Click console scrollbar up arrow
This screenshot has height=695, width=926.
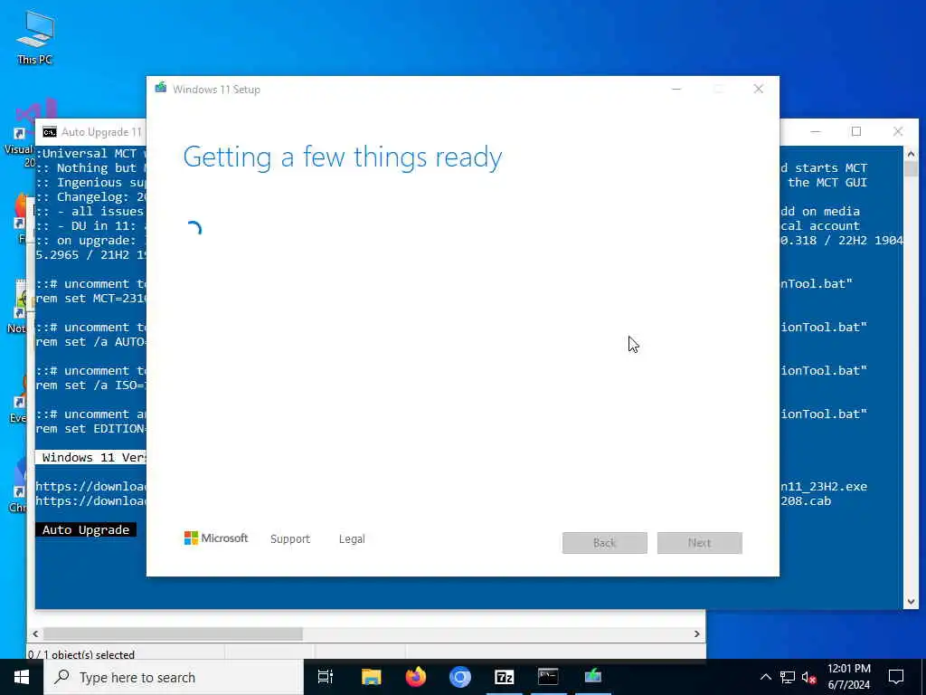pyautogui.click(x=911, y=154)
